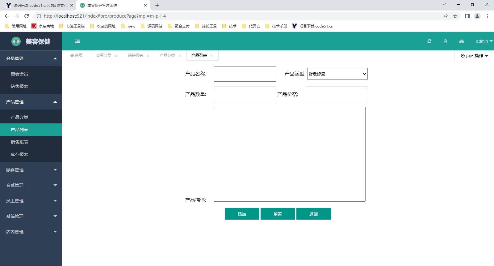
Task: Collapse the 会员管理 menu section
Action: [x=31, y=58]
